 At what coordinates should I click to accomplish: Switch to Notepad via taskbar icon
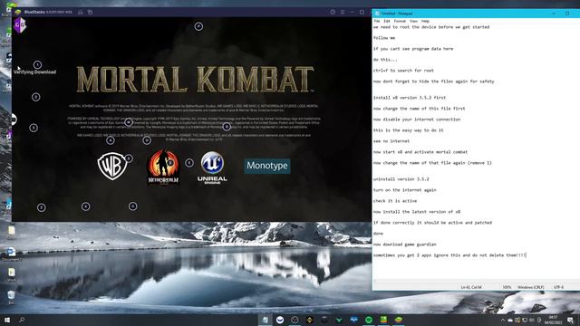point(265,320)
